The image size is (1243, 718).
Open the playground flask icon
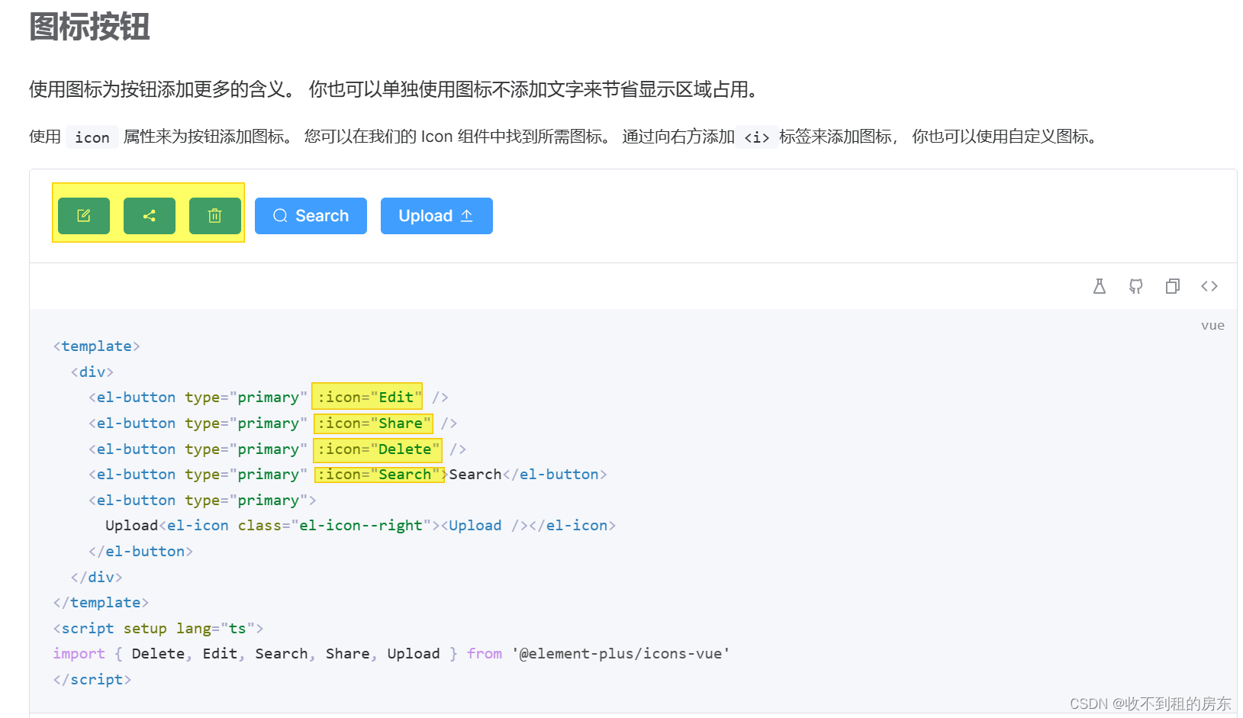[x=1100, y=286]
